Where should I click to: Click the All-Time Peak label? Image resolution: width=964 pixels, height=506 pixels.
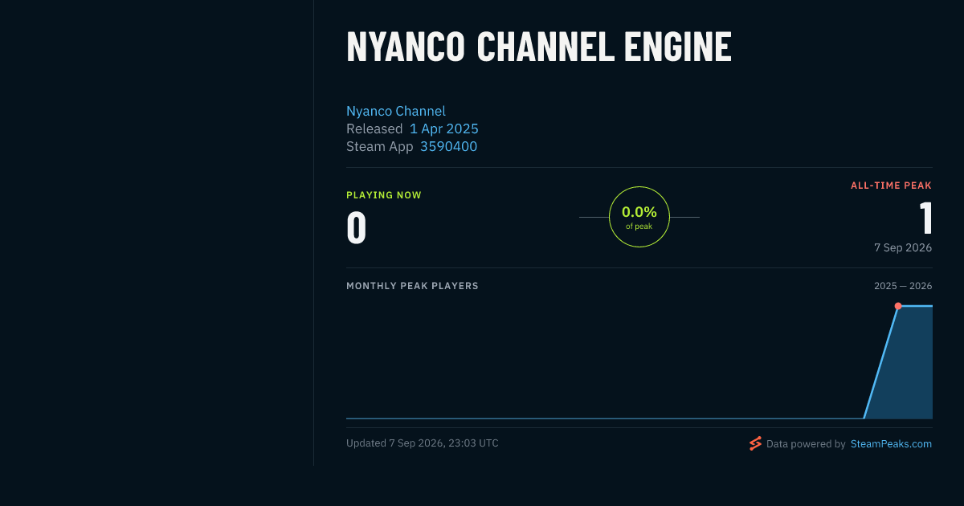coord(891,186)
